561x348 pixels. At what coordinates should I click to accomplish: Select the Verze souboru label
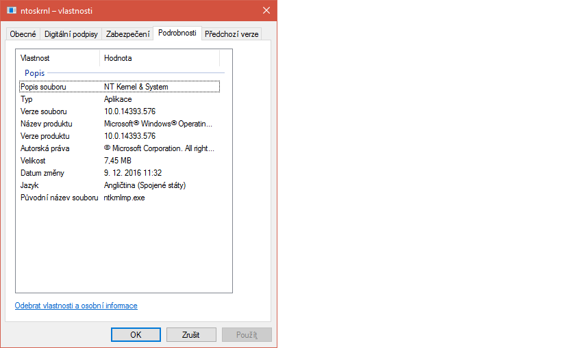(x=44, y=111)
